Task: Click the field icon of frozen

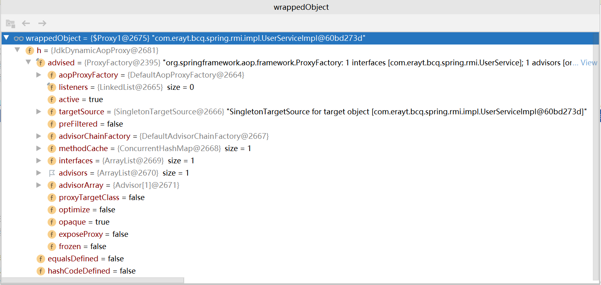Action: tap(51, 247)
